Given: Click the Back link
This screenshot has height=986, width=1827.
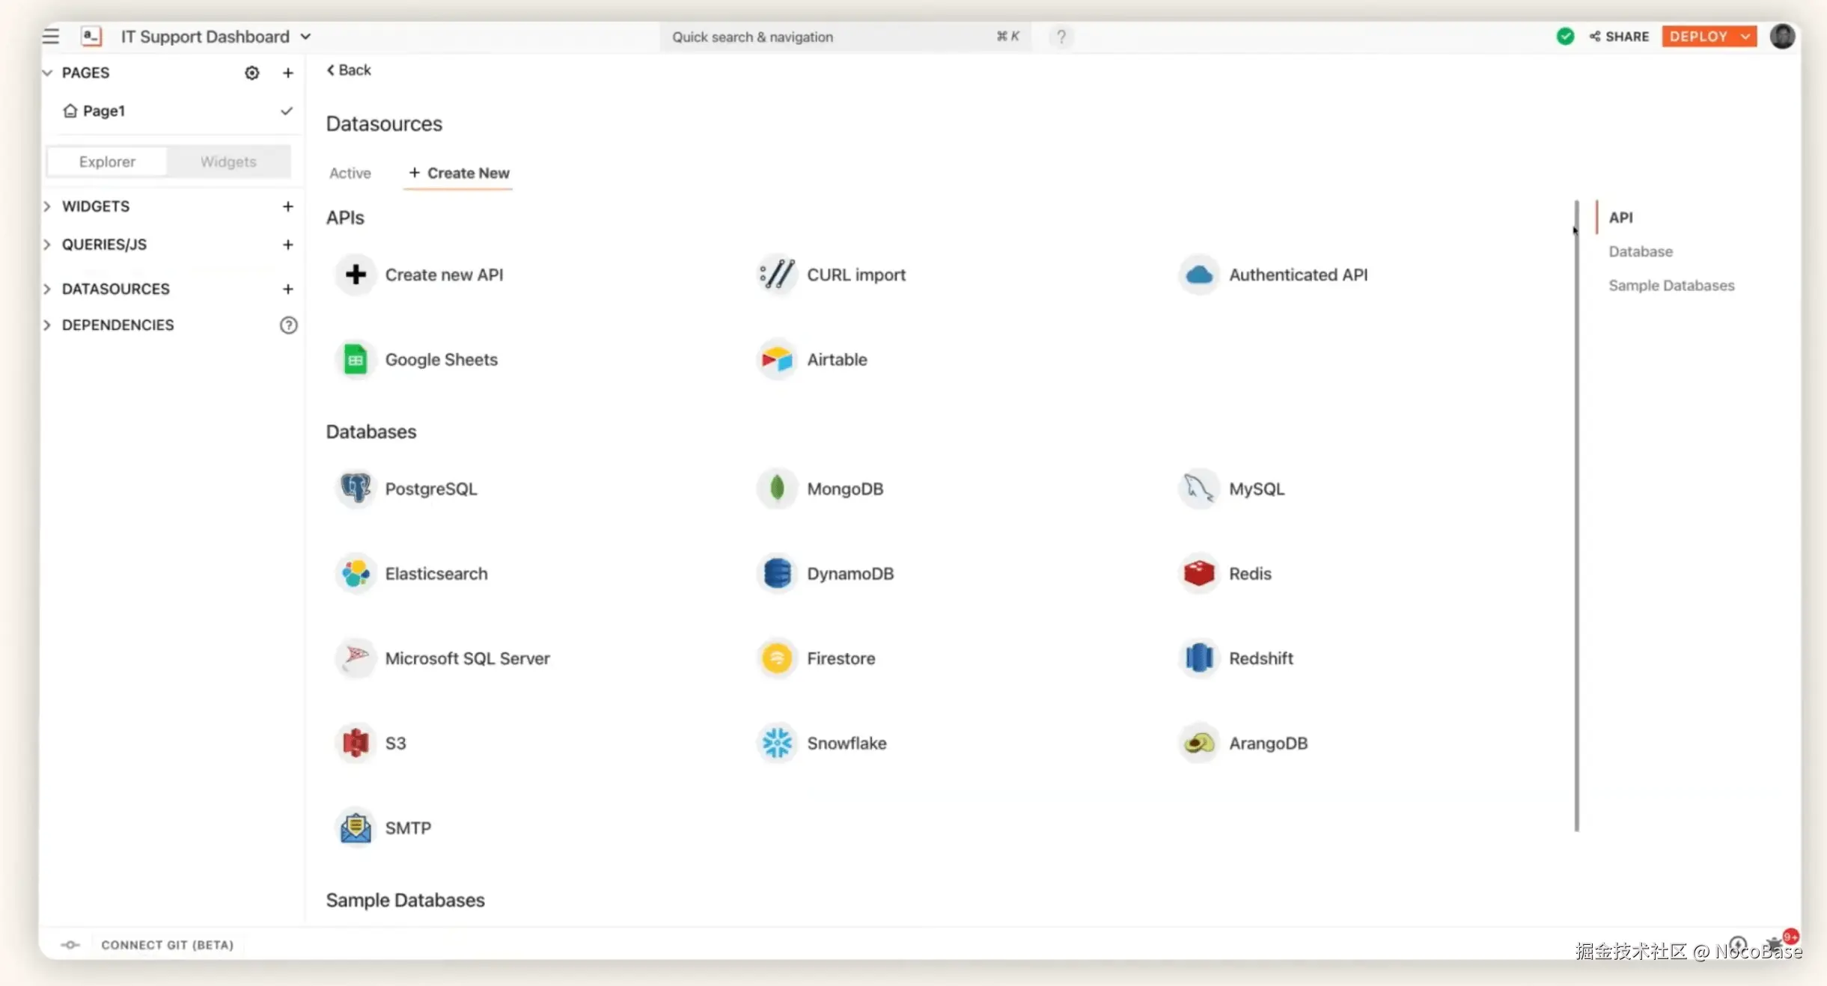Looking at the screenshot, I should pos(349,70).
